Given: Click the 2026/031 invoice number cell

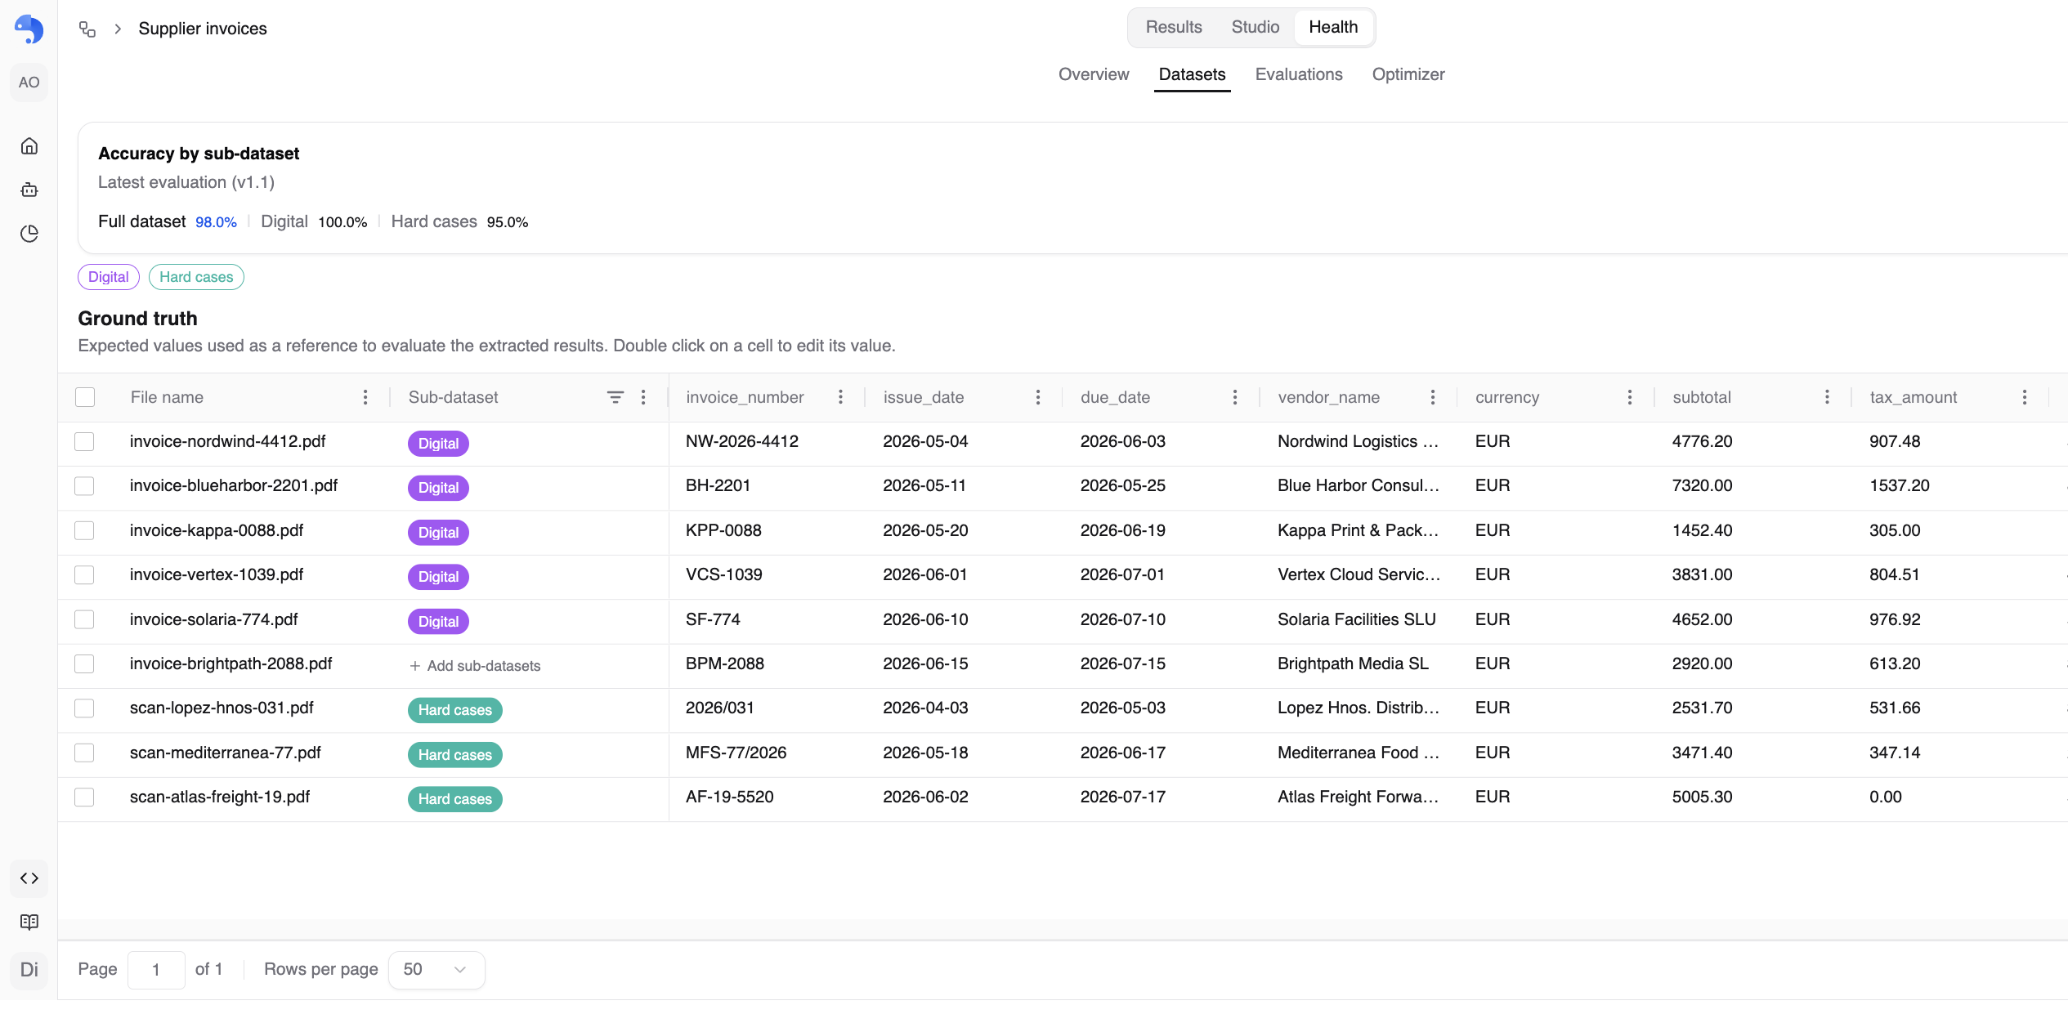Looking at the screenshot, I should 719,708.
